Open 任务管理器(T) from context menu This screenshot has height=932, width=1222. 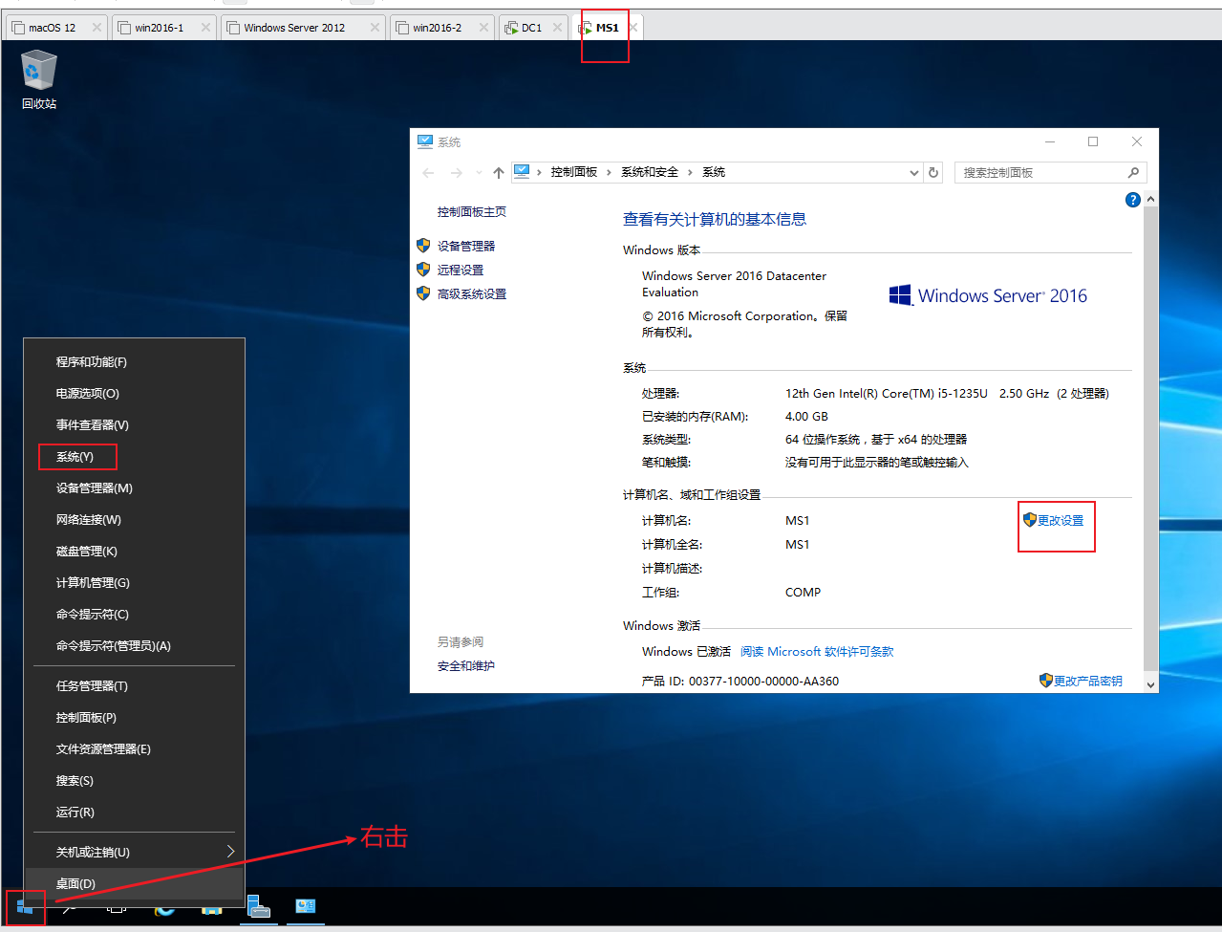(135, 685)
